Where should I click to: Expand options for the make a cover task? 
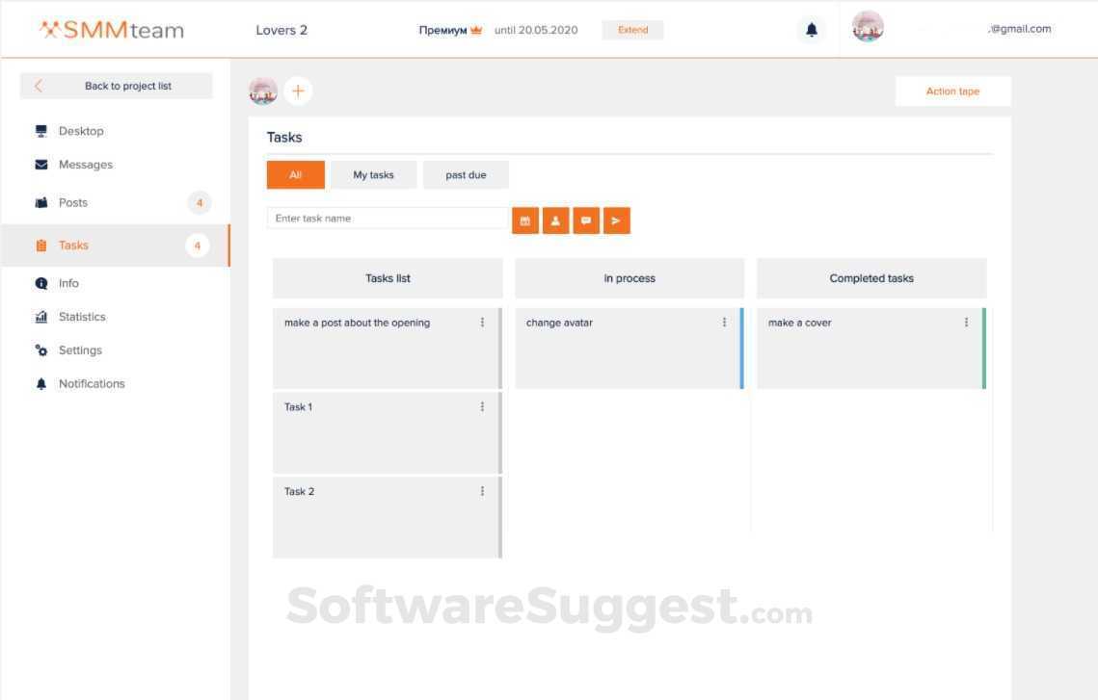966,323
